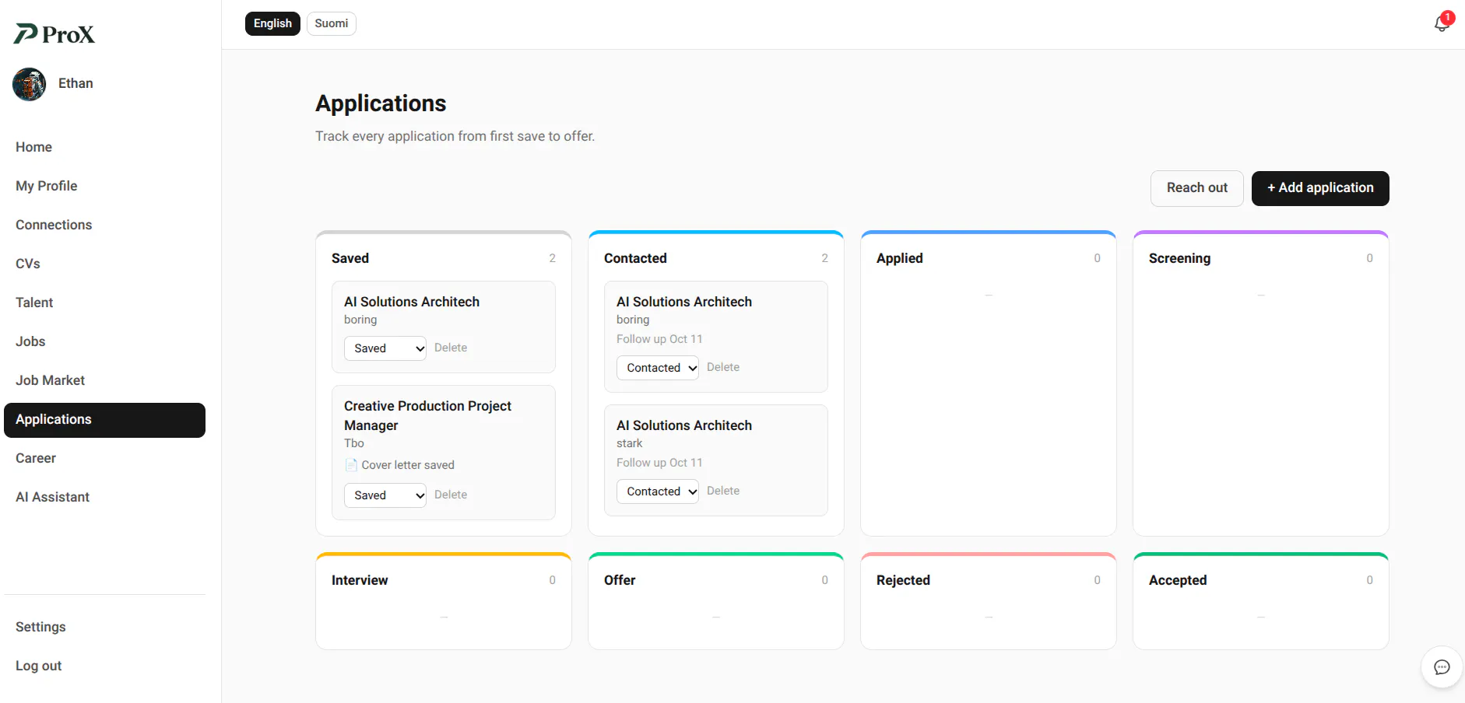Click the Applied column header
This screenshot has width=1465, height=703.
pyautogui.click(x=899, y=258)
